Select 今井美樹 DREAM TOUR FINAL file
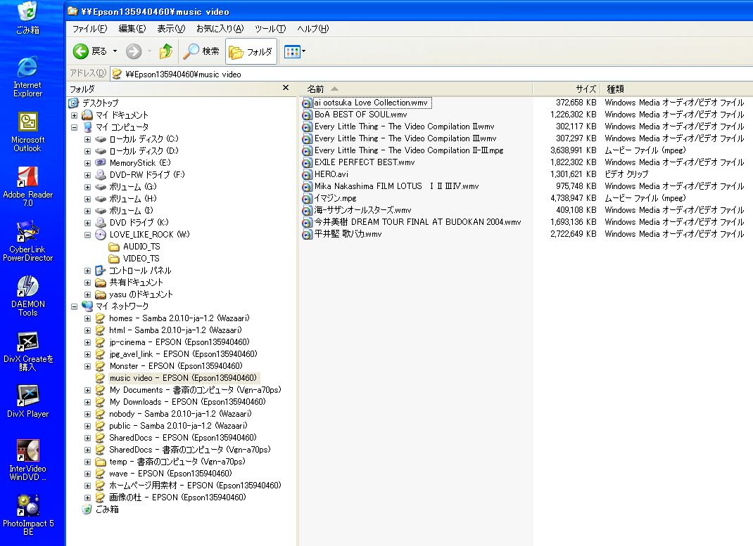The image size is (753, 546). click(417, 222)
